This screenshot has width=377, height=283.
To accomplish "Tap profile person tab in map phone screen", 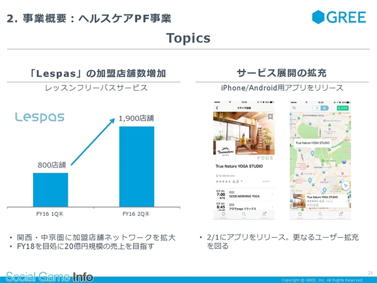I will [x=340, y=214].
